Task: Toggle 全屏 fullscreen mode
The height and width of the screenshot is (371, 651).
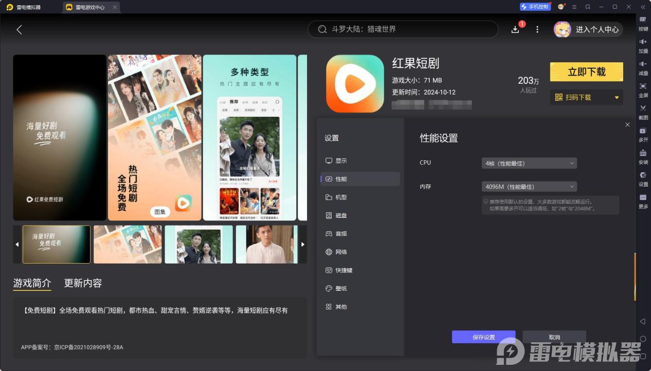Action: 643,90
